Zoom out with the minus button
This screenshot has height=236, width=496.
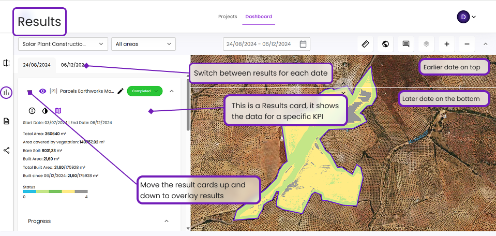(x=467, y=44)
